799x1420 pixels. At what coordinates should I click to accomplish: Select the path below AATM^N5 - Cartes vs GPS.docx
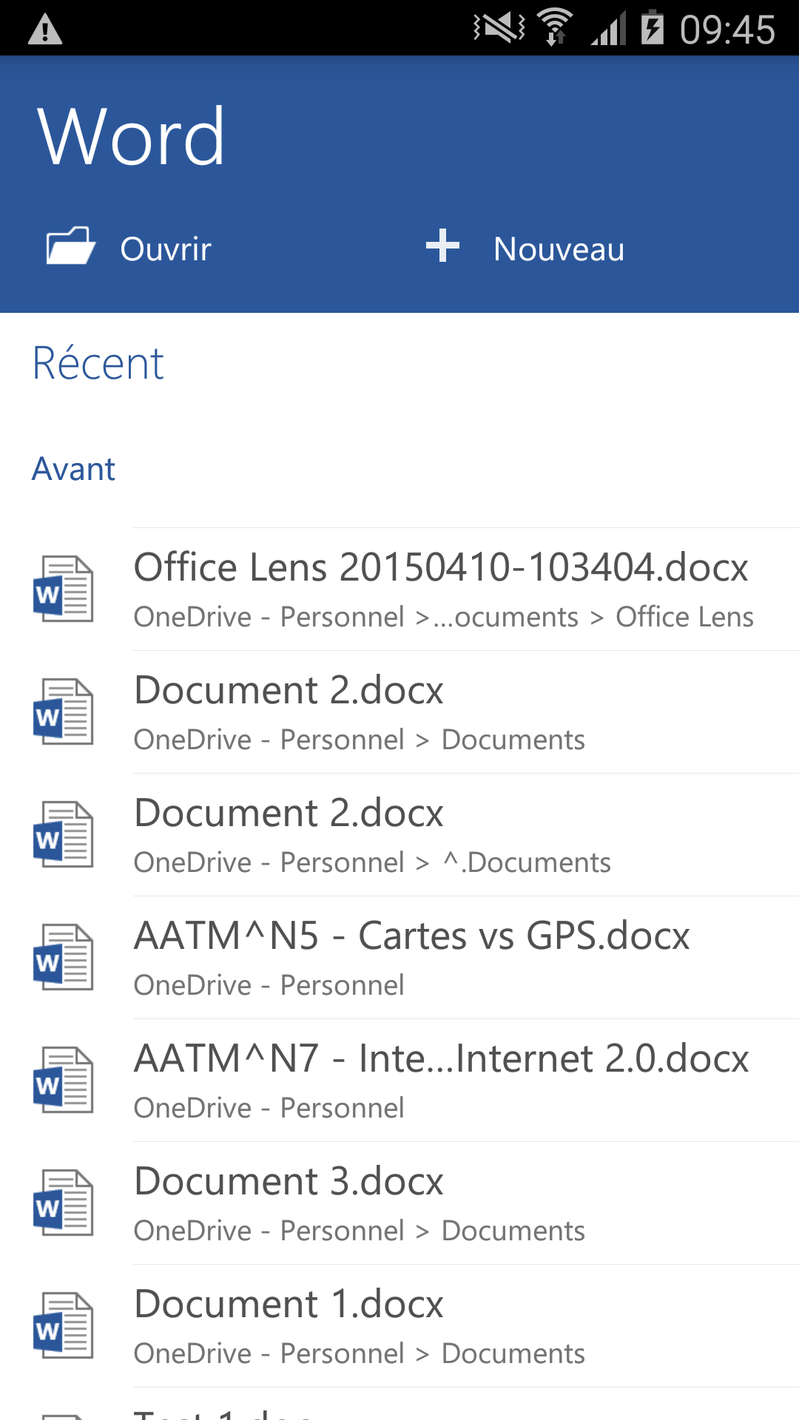(x=269, y=985)
